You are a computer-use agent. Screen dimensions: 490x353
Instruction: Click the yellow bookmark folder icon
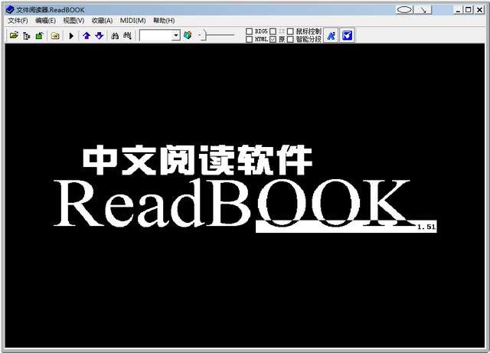[x=55, y=36]
